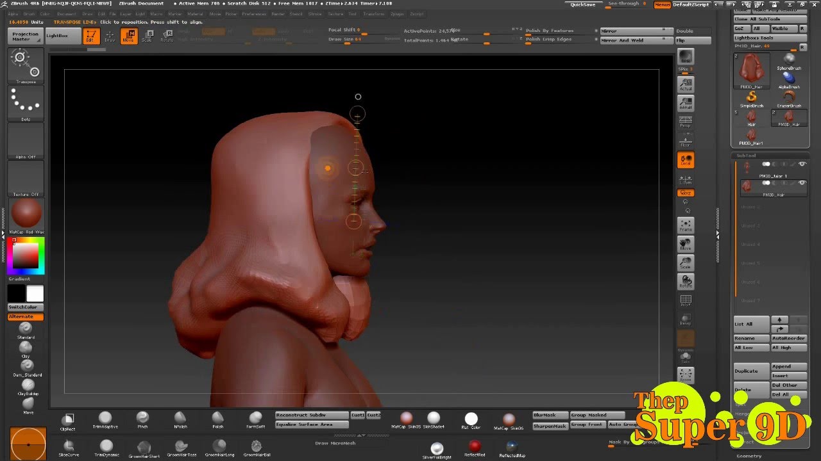This screenshot has height=461, width=821.
Task: Open the Dots stroke selector
Action: tap(26, 104)
